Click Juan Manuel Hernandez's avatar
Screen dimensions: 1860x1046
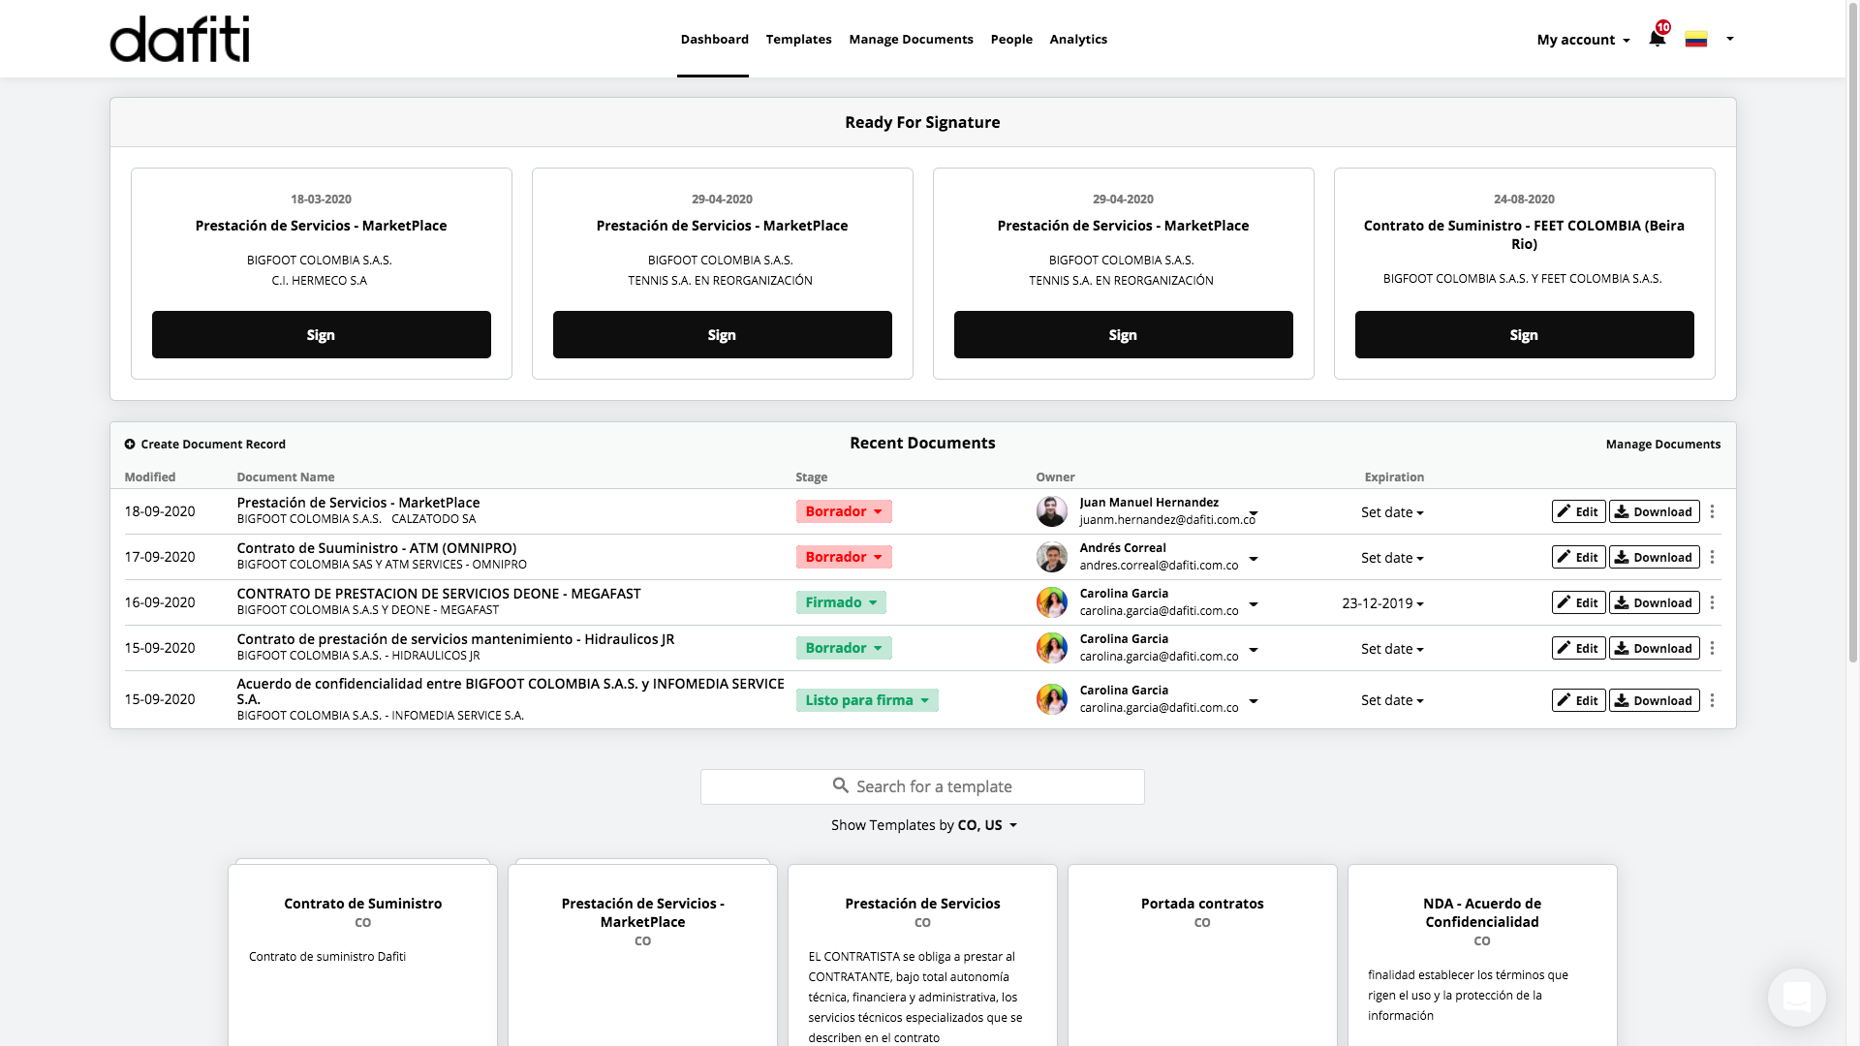(1051, 511)
